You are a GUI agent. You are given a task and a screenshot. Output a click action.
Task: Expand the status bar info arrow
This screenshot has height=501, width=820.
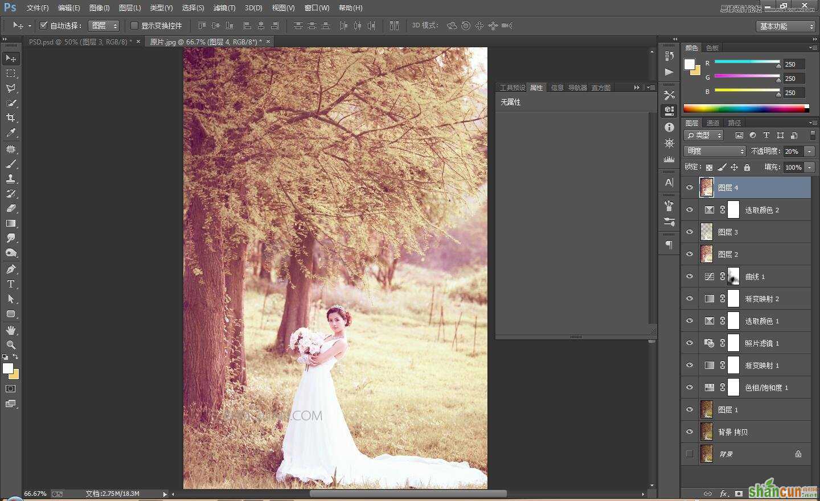(x=165, y=494)
